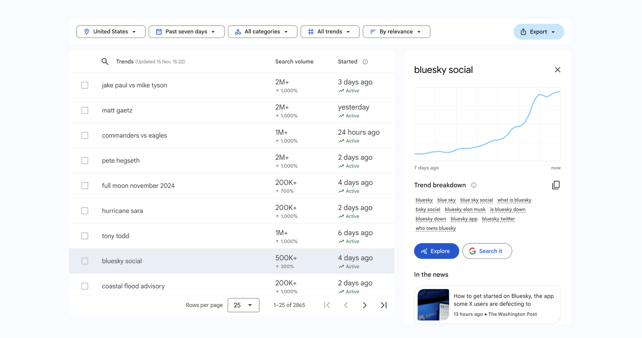Select the commanders vs eagles checkbox

coord(85,136)
